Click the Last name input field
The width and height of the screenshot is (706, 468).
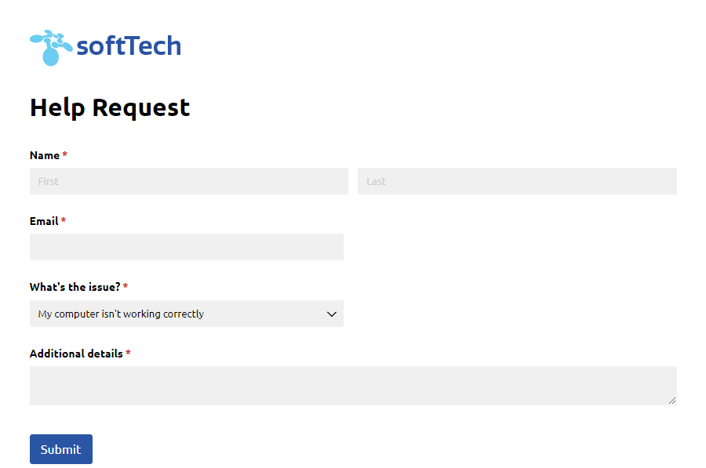point(517,180)
